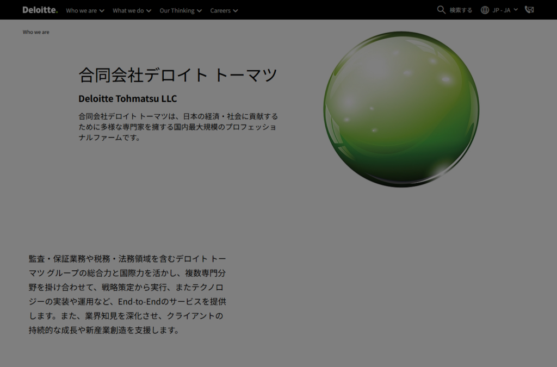Click paragraph starting 監査・保証業務や税務
The image size is (557, 367).
127,294
